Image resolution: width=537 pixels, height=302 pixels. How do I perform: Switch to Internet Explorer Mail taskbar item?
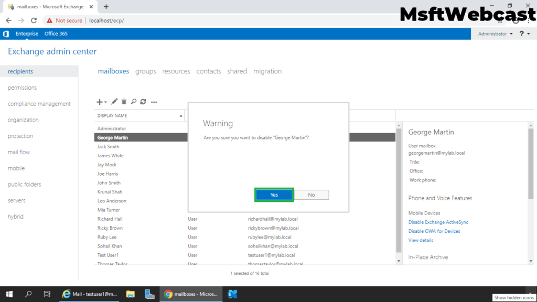[89, 294]
